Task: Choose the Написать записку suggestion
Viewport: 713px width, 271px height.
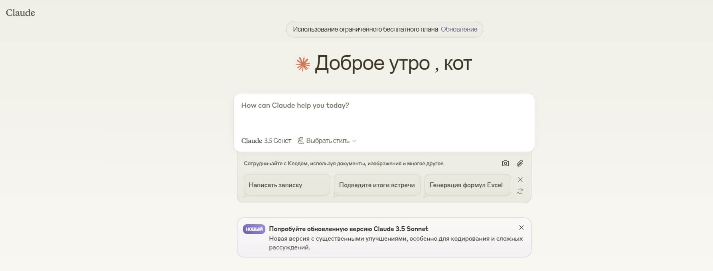Action: click(x=287, y=185)
